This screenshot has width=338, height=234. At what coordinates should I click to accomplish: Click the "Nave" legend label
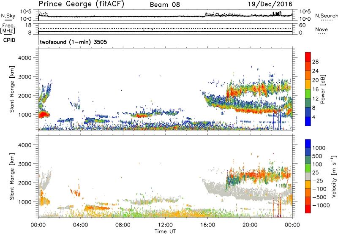[322, 30]
